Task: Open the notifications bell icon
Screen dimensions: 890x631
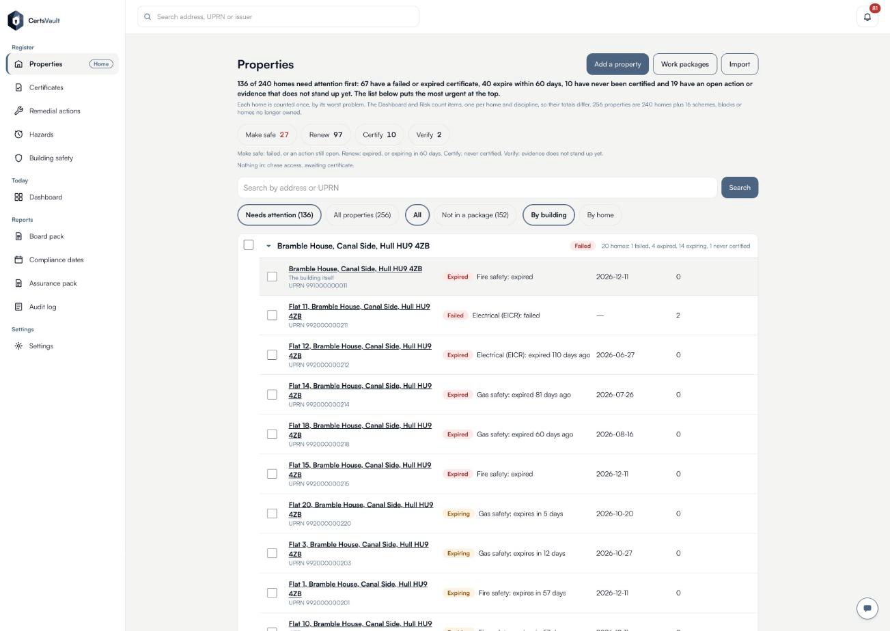Action: click(x=867, y=17)
